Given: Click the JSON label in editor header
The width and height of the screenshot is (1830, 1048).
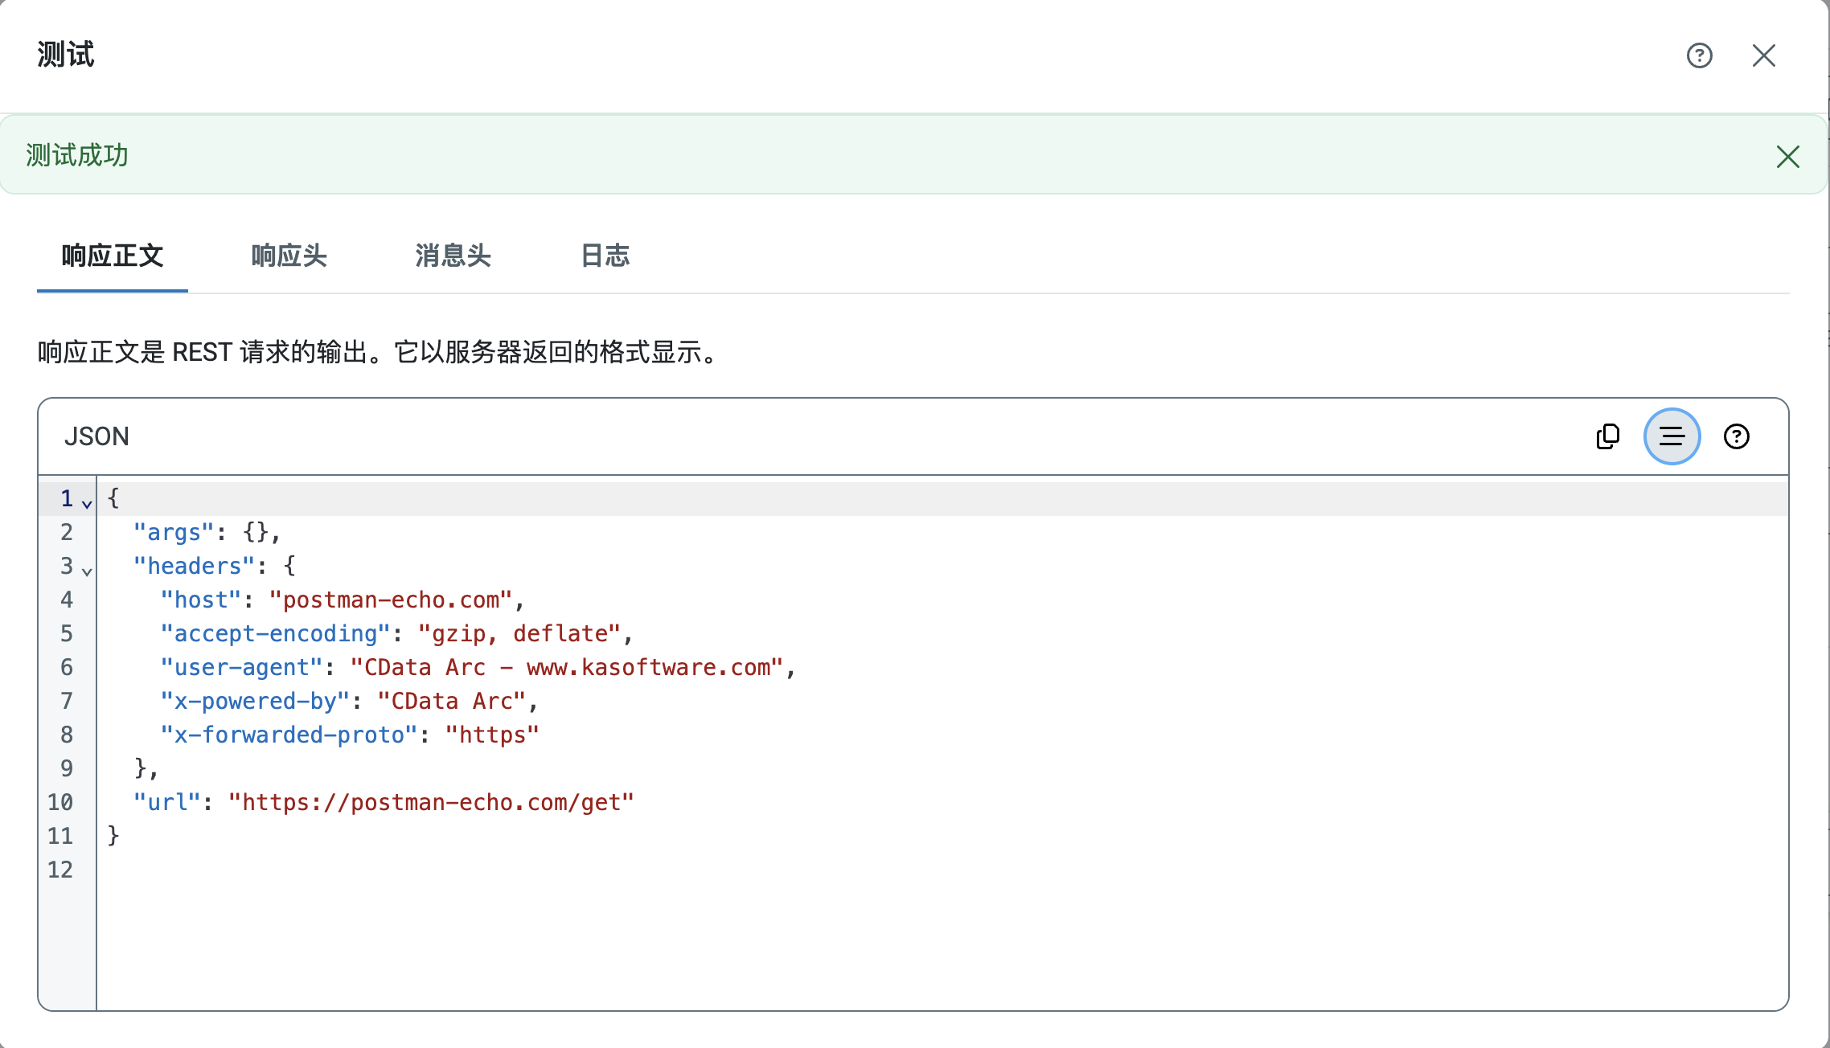Looking at the screenshot, I should click(96, 436).
